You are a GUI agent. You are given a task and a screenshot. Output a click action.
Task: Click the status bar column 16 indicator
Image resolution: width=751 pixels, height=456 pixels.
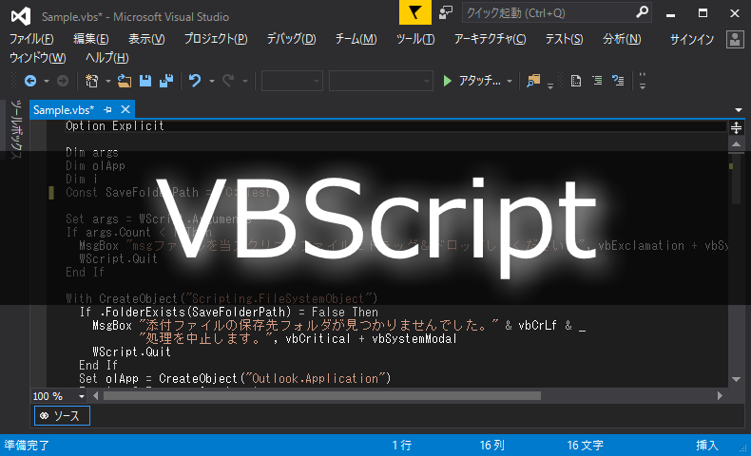coord(491,446)
